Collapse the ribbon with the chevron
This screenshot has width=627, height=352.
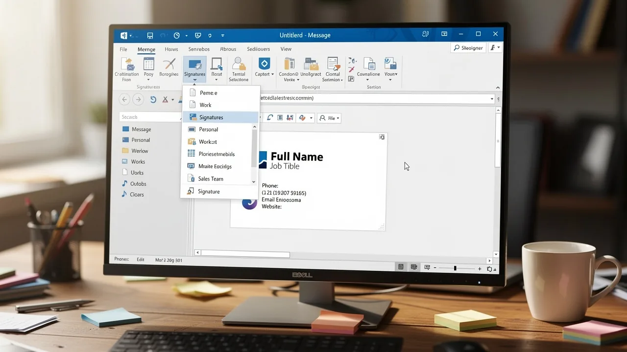pyautogui.click(x=498, y=88)
